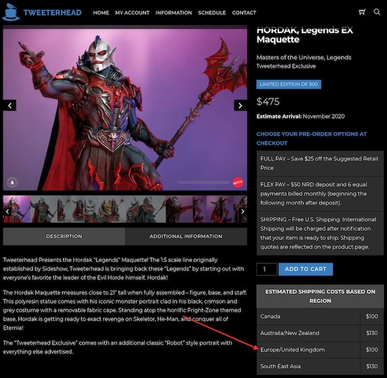Click the Tweeterhead top-hat logo
This screenshot has width=387, height=378.
[x=11, y=12]
